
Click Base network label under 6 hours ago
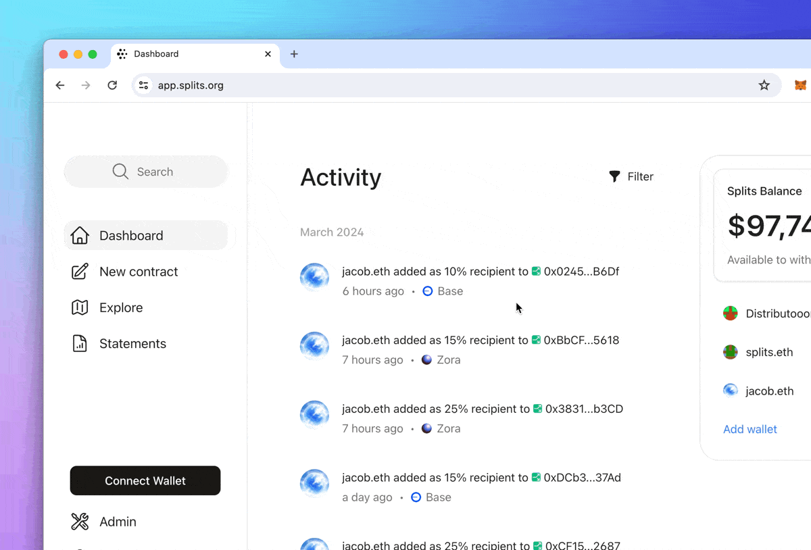pyautogui.click(x=450, y=291)
